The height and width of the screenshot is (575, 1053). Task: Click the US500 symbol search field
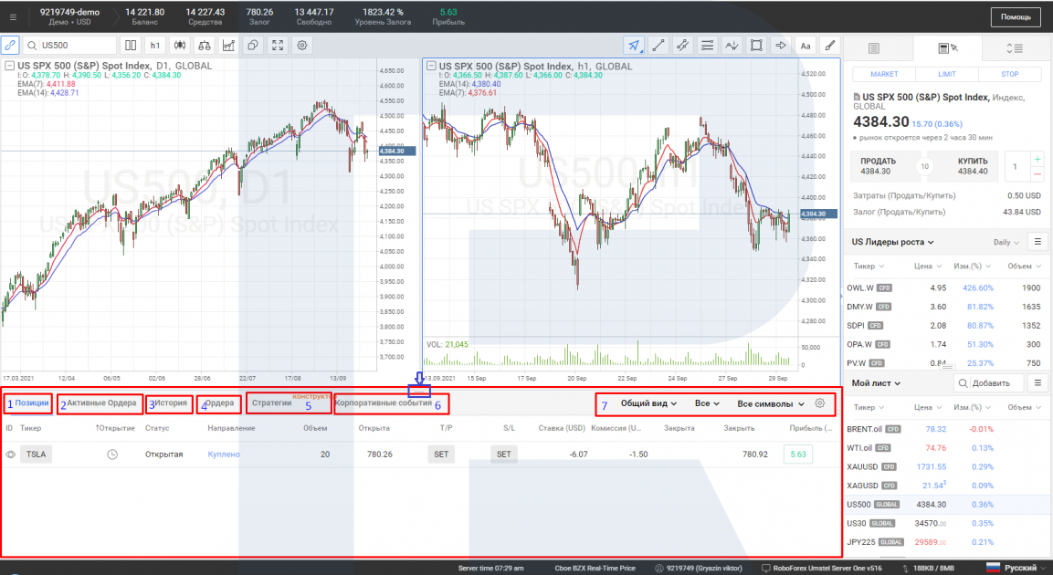[69, 46]
